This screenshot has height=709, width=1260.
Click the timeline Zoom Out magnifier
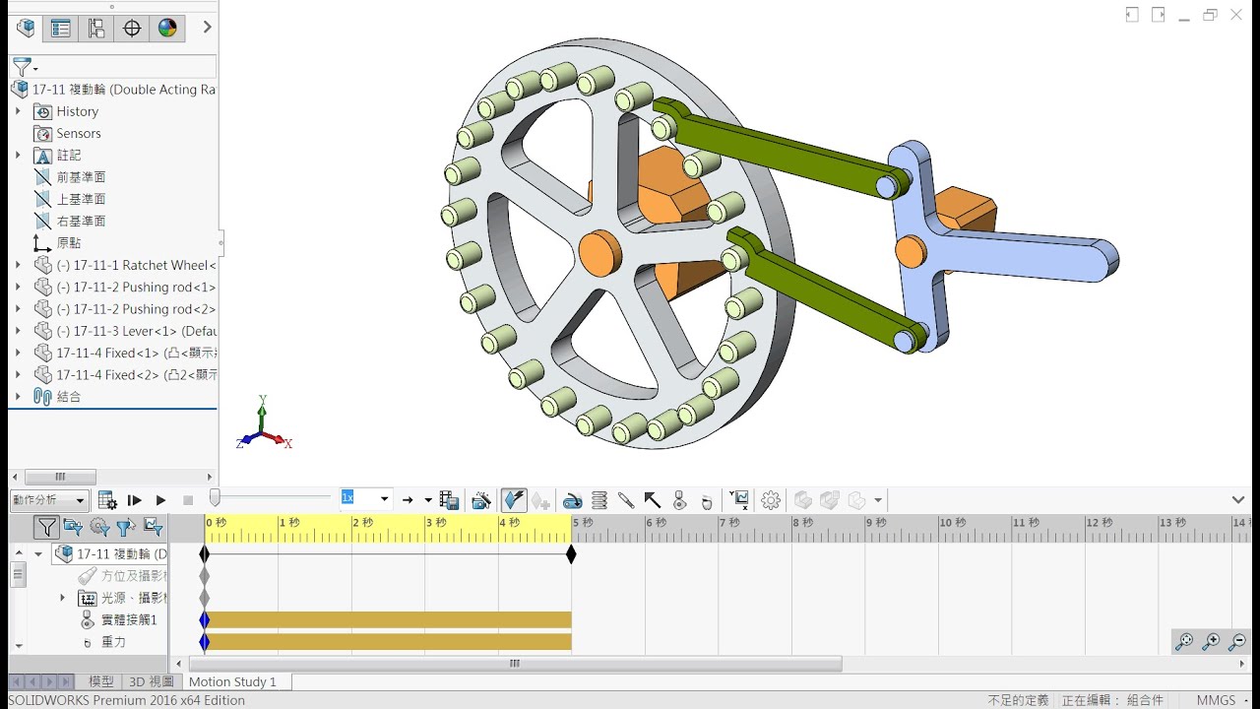(x=1237, y=642)
